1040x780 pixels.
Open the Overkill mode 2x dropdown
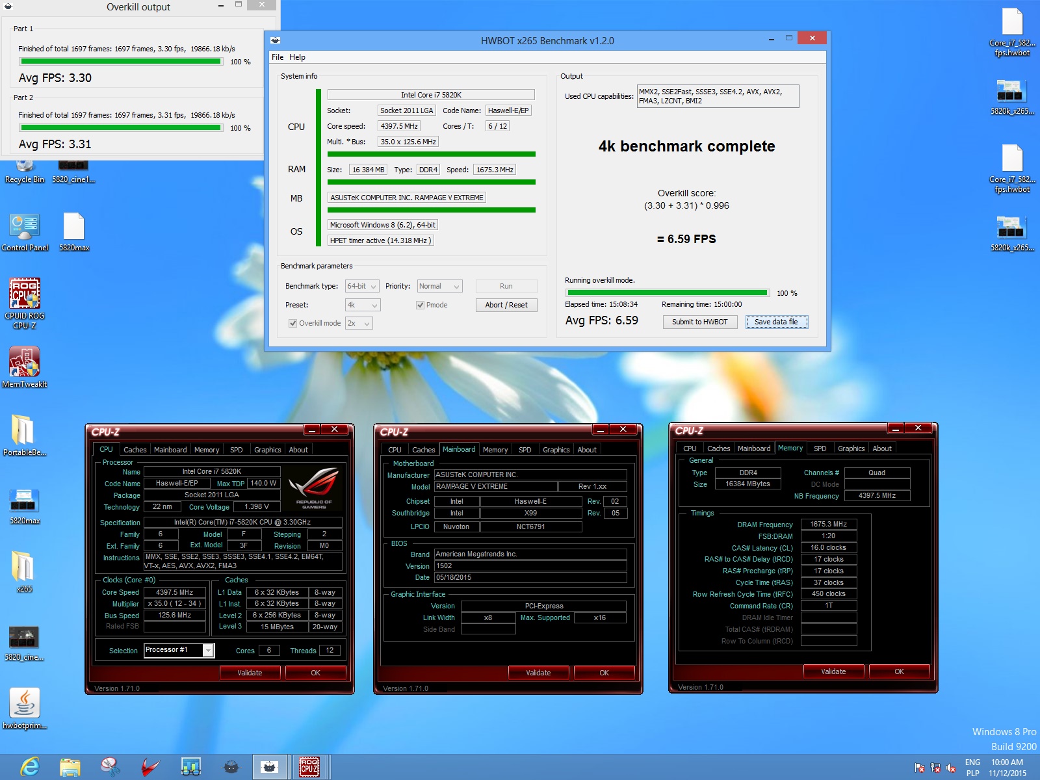point(359,323)
